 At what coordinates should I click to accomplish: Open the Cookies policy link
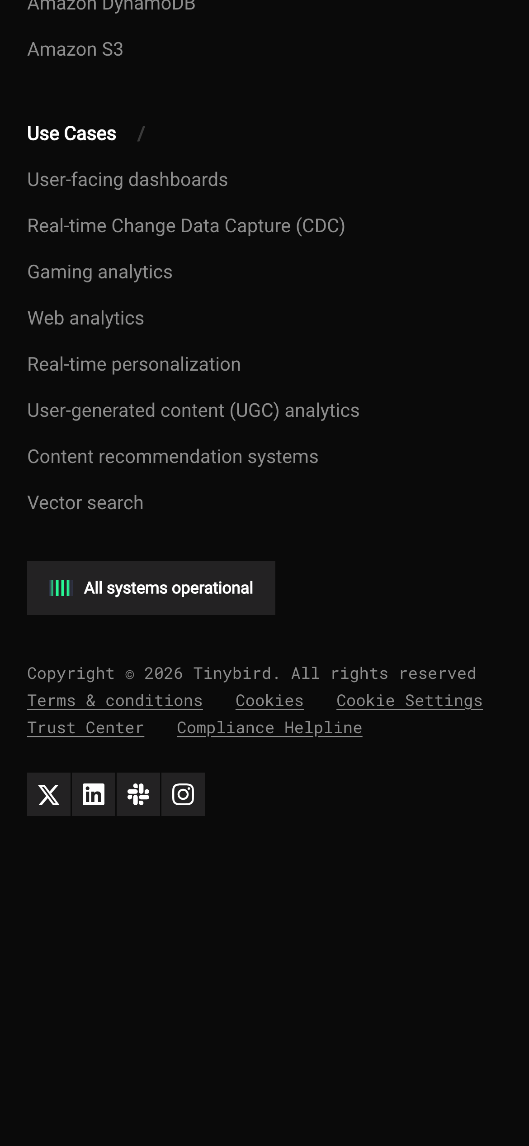pyautogui.click(x=269, y=701)
